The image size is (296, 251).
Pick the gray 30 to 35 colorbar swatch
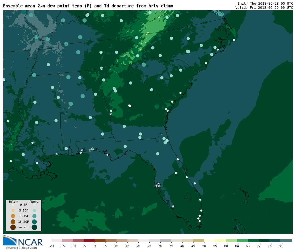click(166, 240)
